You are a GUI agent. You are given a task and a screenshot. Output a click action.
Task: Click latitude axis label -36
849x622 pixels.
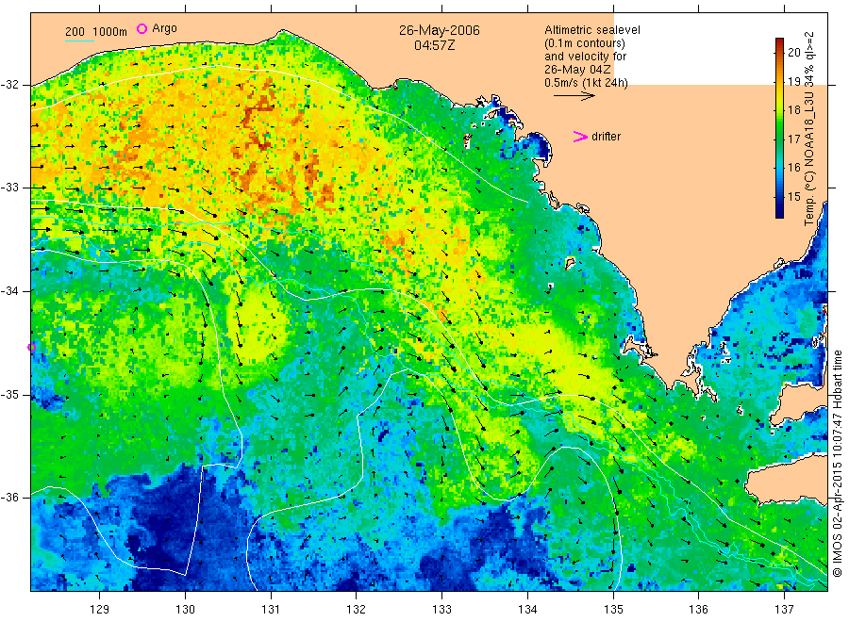point(9,497)
